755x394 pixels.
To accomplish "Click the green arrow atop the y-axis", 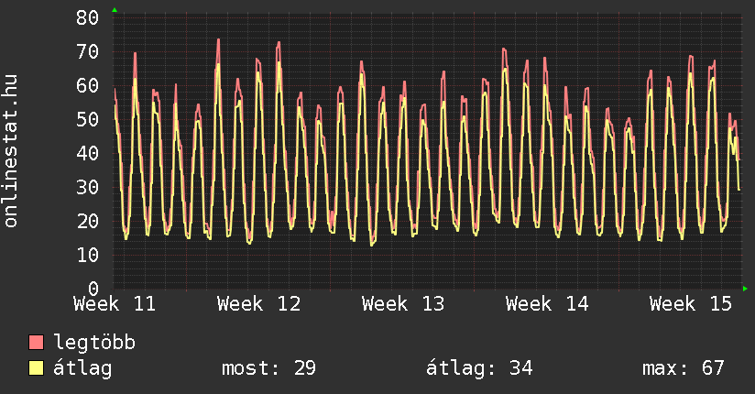I will click(114, 10).
